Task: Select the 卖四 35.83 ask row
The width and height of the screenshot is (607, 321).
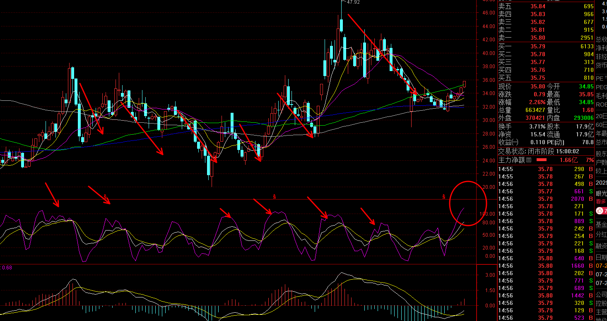Action: point(546,14)
